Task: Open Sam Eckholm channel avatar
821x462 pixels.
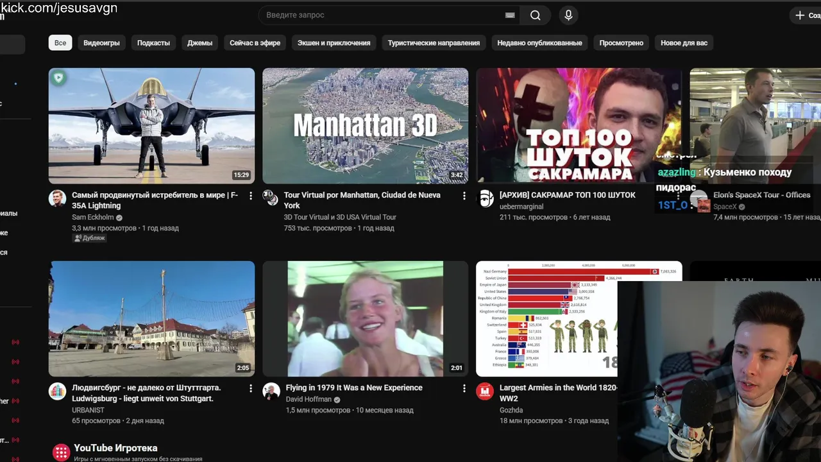Action: 58,198
